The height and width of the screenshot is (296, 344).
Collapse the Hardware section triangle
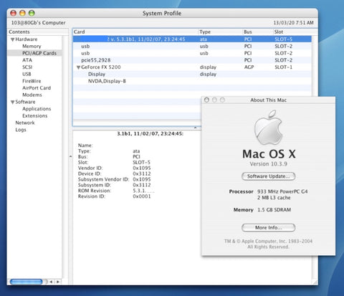pos(12,39)
